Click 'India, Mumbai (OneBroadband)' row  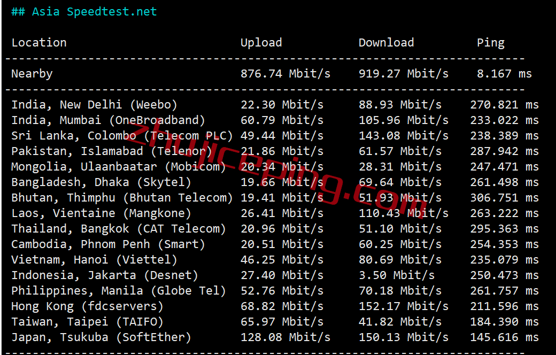click(108, 120)
